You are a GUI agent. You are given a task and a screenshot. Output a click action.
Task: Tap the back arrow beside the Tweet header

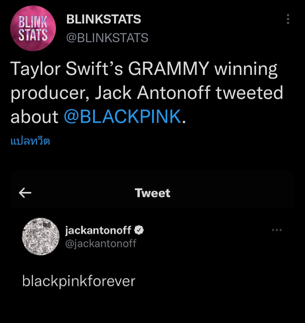[x=25, y=193]
